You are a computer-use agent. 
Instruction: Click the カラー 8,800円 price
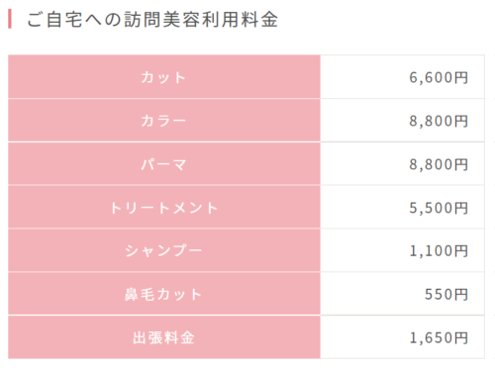coord(439,121)
